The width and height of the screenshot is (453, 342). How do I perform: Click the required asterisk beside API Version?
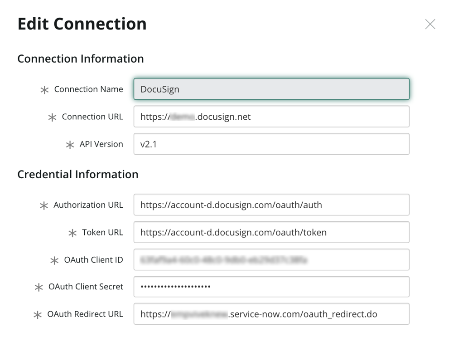click(70, 145)
